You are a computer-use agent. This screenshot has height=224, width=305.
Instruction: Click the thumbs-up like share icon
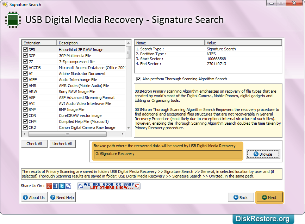(x=68, y=186)
